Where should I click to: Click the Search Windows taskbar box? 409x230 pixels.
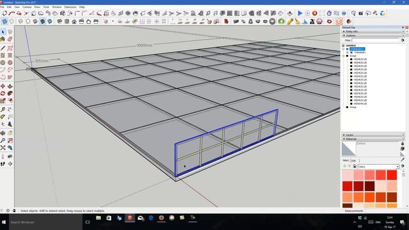click(45, 222)
